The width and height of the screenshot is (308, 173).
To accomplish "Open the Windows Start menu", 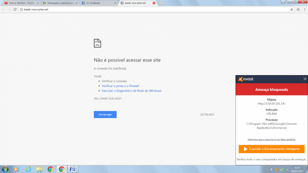I will click(5, 169).
